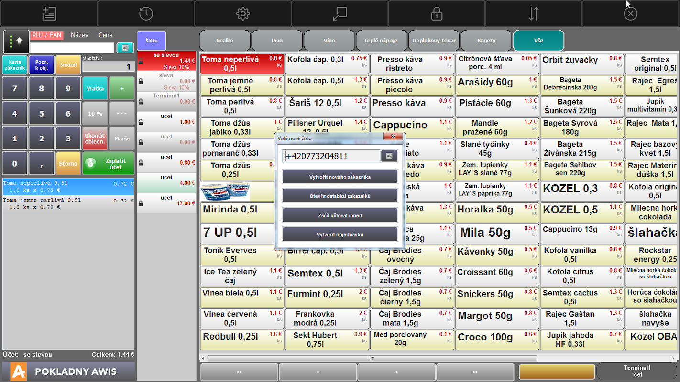Click the Terminal1 sef user button
680x382 pixels.
click(x=637, y=371)
